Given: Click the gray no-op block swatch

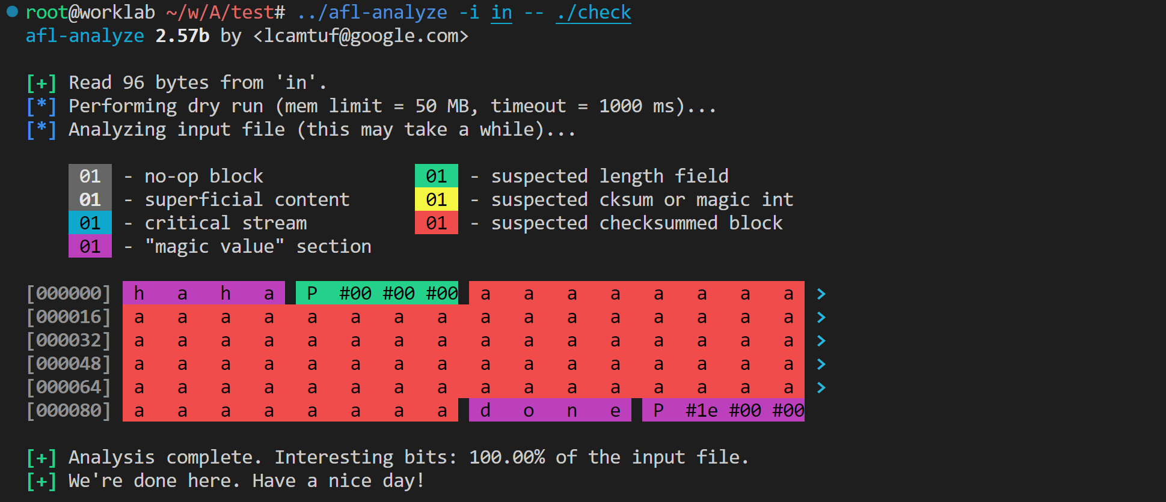Looking at the screenshot, I should pyautogui.click(x=90, y=176).
